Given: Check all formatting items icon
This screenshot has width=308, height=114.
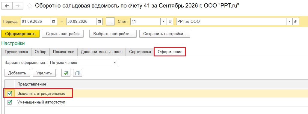Looking at the screenshot, I should (x=66, y=73).
